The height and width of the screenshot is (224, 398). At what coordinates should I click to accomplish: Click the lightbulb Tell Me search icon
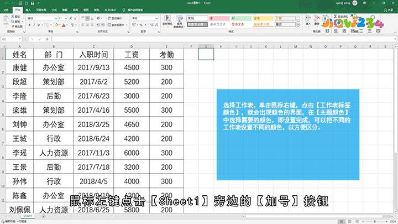coord(124,10)
